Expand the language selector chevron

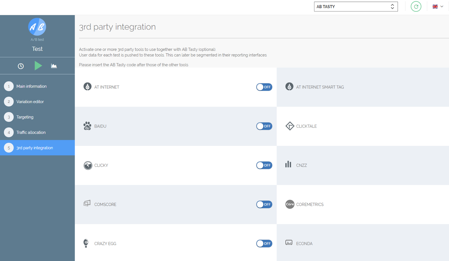(442, 6)
